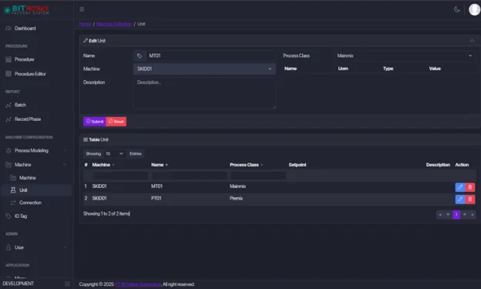This screenshot has width=481, height=289.
Task: Click the Dashboard sidebar icon
Action: [8, 29]
